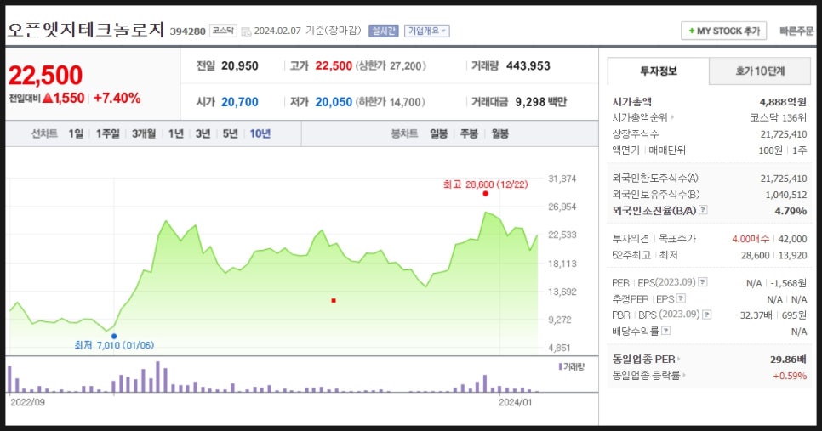
Task: Click the 동일업종 PER value 29.86배
Action: pyautogui.click(x=789, y=360)
